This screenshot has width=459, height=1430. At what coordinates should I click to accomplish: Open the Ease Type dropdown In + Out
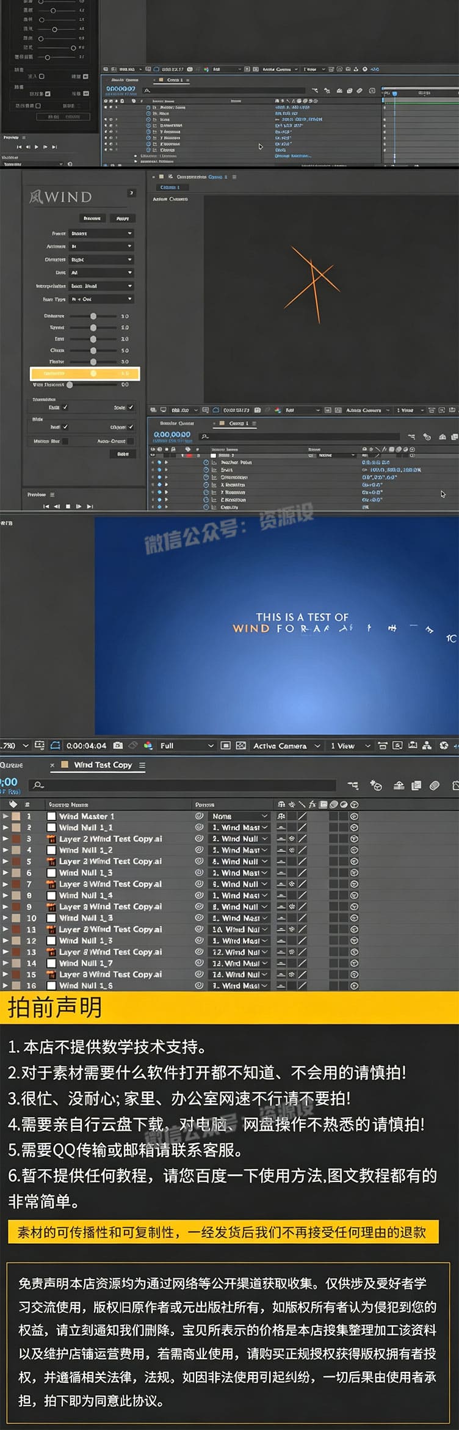tap(101, 299)
